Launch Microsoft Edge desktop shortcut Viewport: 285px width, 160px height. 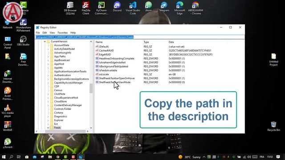179,8
